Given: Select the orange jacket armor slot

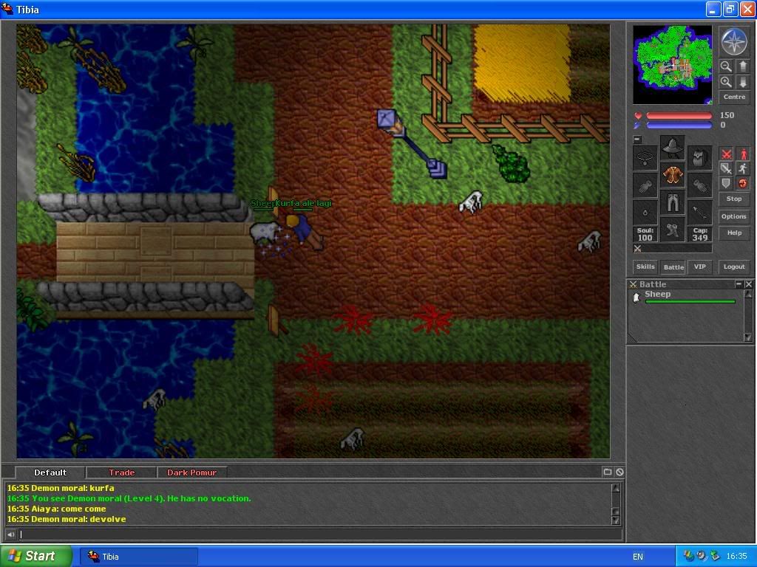Looking at the screenshot, I should click(672, 175).
